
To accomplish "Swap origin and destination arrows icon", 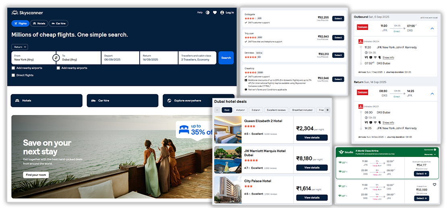I will click(56, 58).
